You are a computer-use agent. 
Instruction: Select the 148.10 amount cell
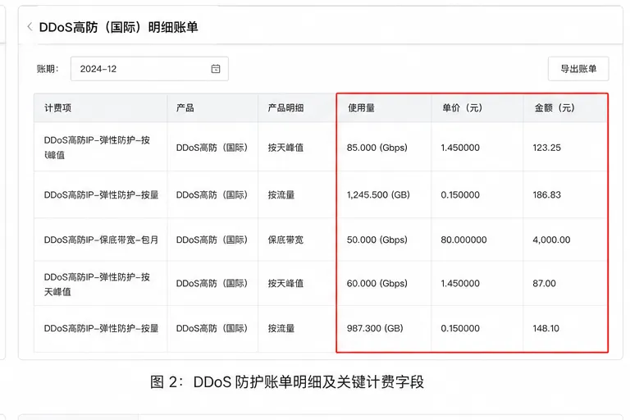click(x=546, y=328)
